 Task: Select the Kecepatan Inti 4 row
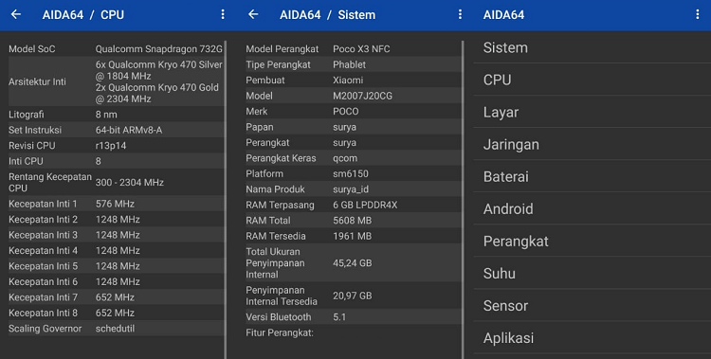116,250
